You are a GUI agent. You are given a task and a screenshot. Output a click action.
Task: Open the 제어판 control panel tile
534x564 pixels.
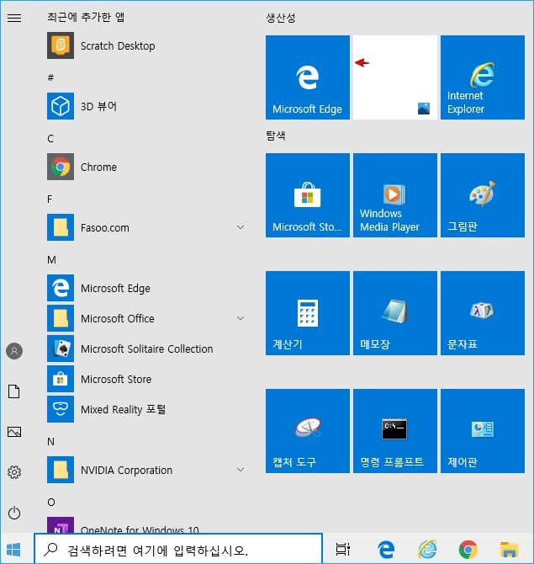coord(483,431)
